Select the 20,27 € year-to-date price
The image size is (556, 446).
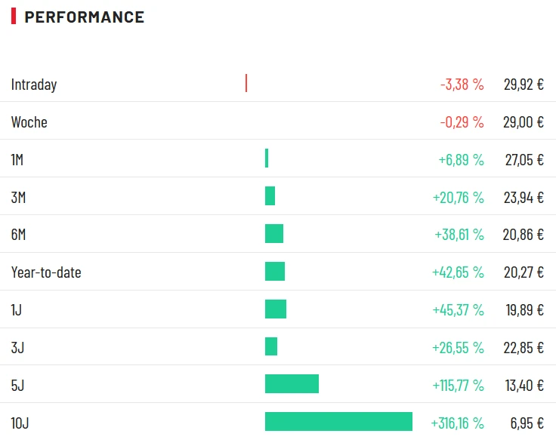524,272
